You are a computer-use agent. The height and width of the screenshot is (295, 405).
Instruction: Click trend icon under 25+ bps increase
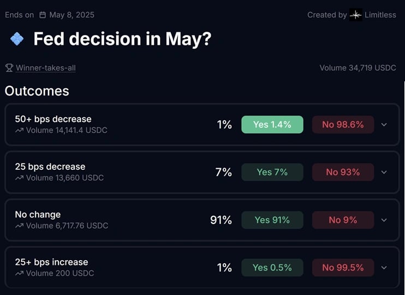[x=19, y=274]
